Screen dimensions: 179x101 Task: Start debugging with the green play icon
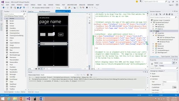(33, 8)
